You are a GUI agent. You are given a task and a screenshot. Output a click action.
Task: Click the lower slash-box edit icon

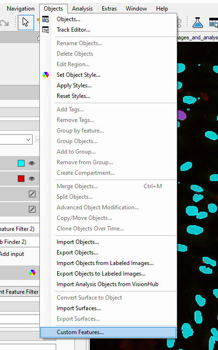pos(32,209)
